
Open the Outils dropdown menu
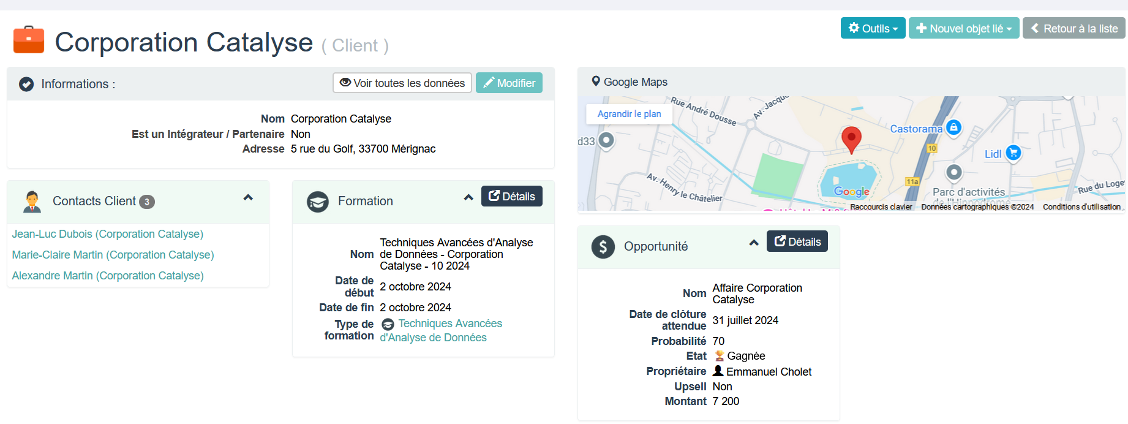[873, 28]
